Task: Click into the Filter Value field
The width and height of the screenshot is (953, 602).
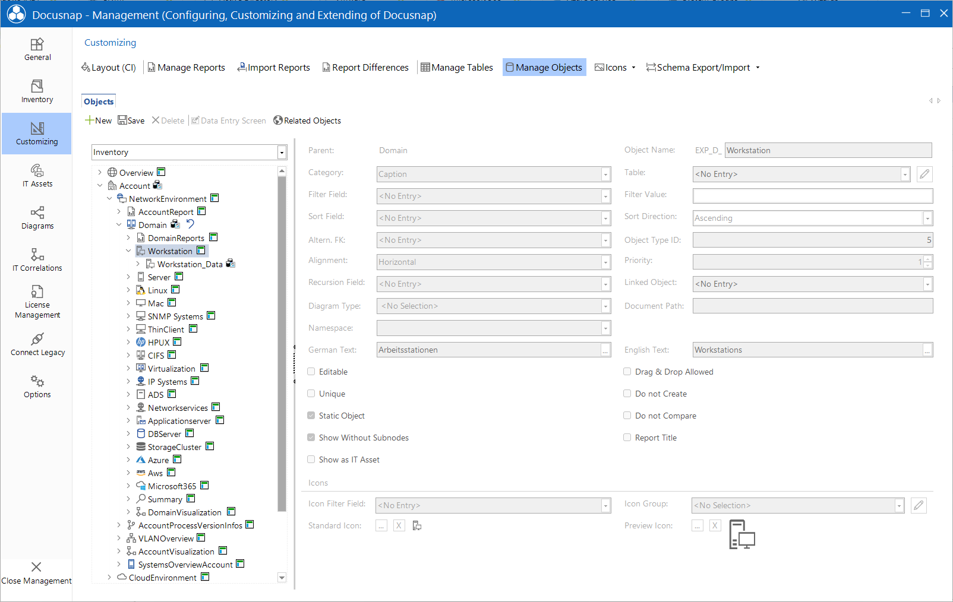Action: [x=813, y=196]
